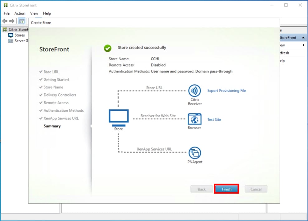
Task: Click the Test Site link
Action: click(214, 120)
